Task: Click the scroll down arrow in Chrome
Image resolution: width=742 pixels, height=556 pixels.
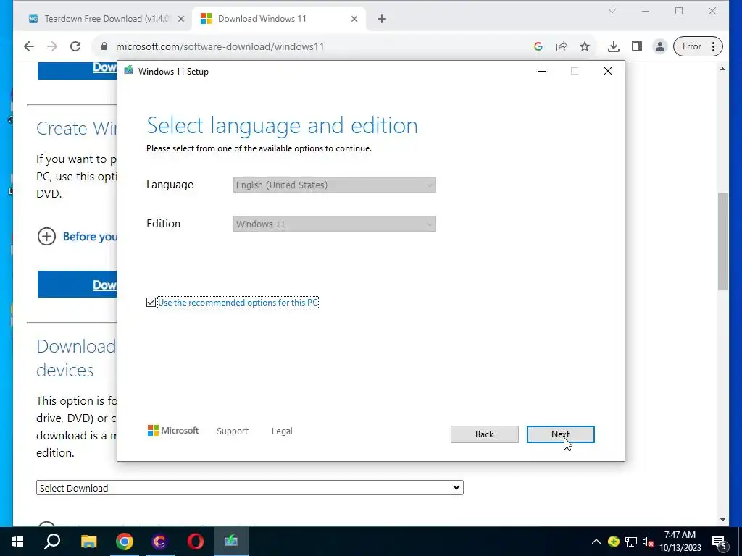Action: coord(722,520)
